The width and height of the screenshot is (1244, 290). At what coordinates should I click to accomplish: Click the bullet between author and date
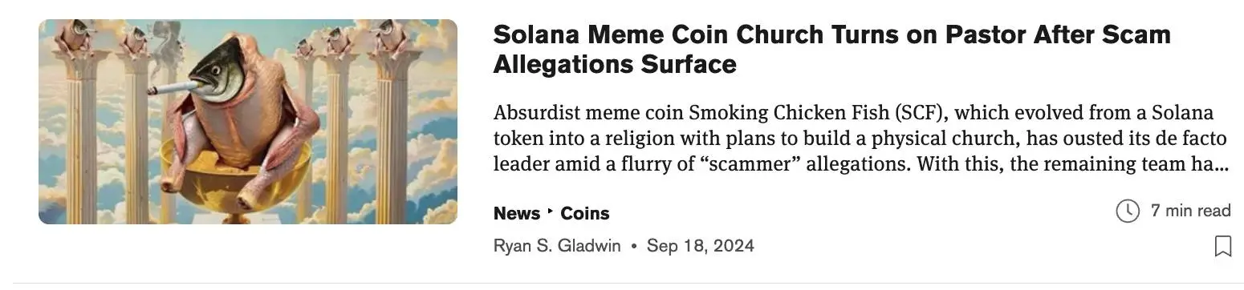pos(634,246)
